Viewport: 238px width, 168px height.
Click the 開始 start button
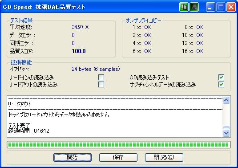coord(73,157)
